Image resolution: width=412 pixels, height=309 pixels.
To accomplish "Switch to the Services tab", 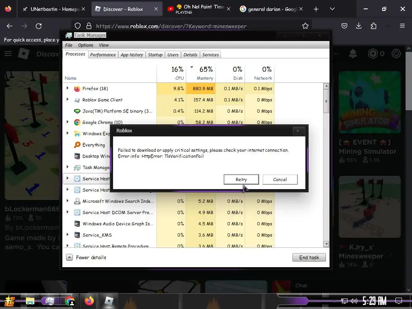I will click(210, 55).
